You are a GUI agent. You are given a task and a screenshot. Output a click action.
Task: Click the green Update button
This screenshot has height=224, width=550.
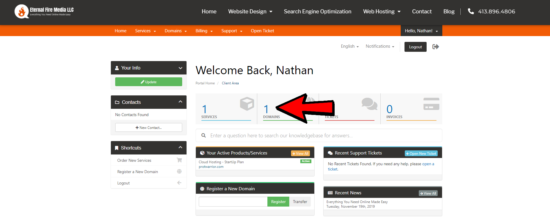point(149,82)
